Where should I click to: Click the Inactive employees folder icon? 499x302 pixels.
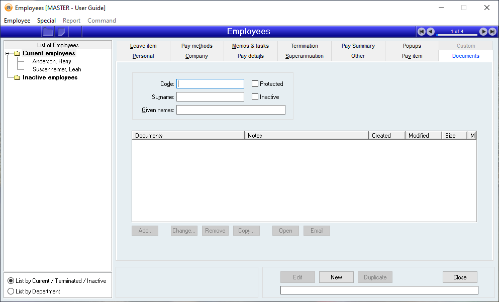tap(17, 78)
